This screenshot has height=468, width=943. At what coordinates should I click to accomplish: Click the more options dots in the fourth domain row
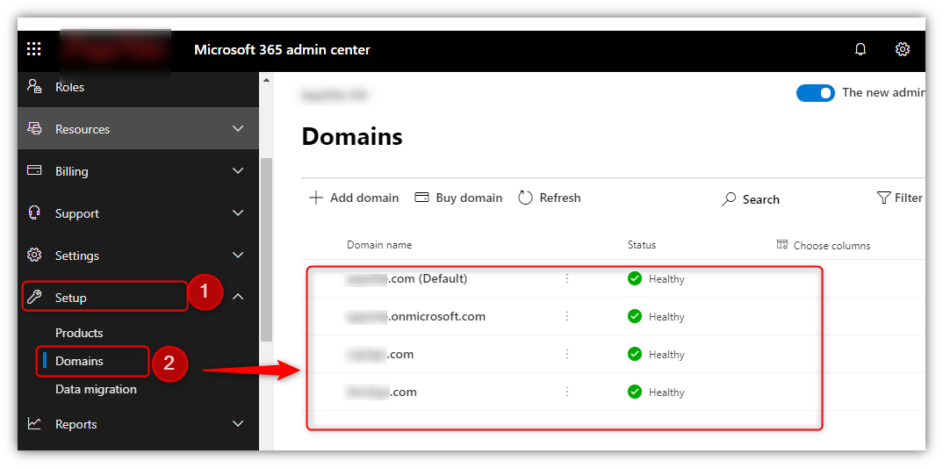(x=566, y=392)
